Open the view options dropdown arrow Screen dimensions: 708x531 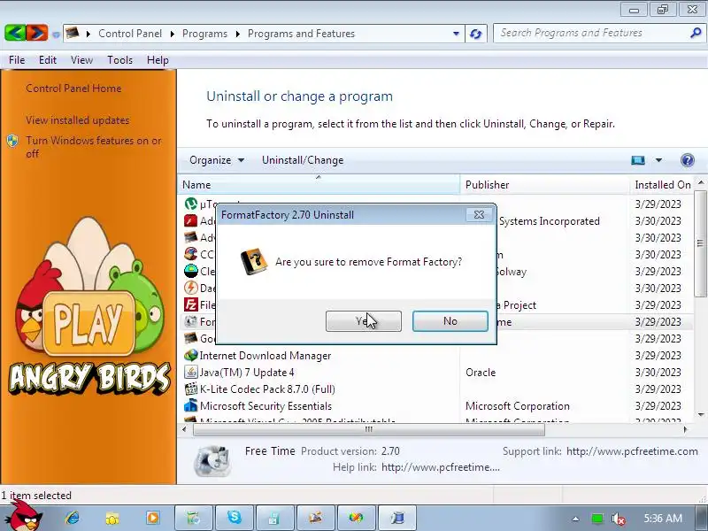(x=658, y=160)
